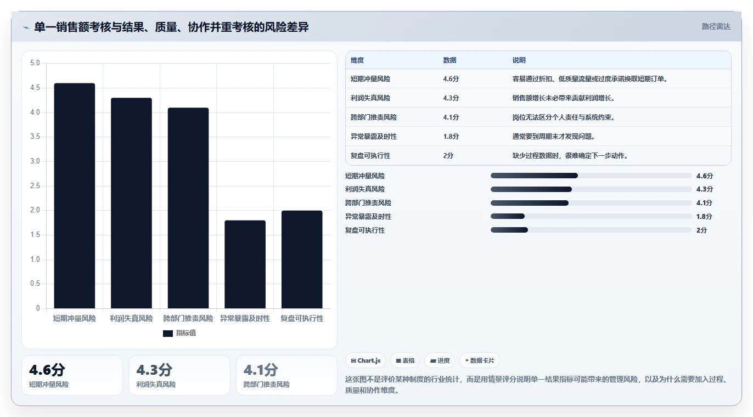Open the 4.1分 跨部门推责风险 stat card
The image size is (753, 417).
tap(286, 375)
